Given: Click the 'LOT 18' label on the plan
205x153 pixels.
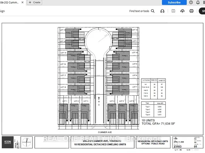Looking at the screenshot, I should click(x=63, y=87).
